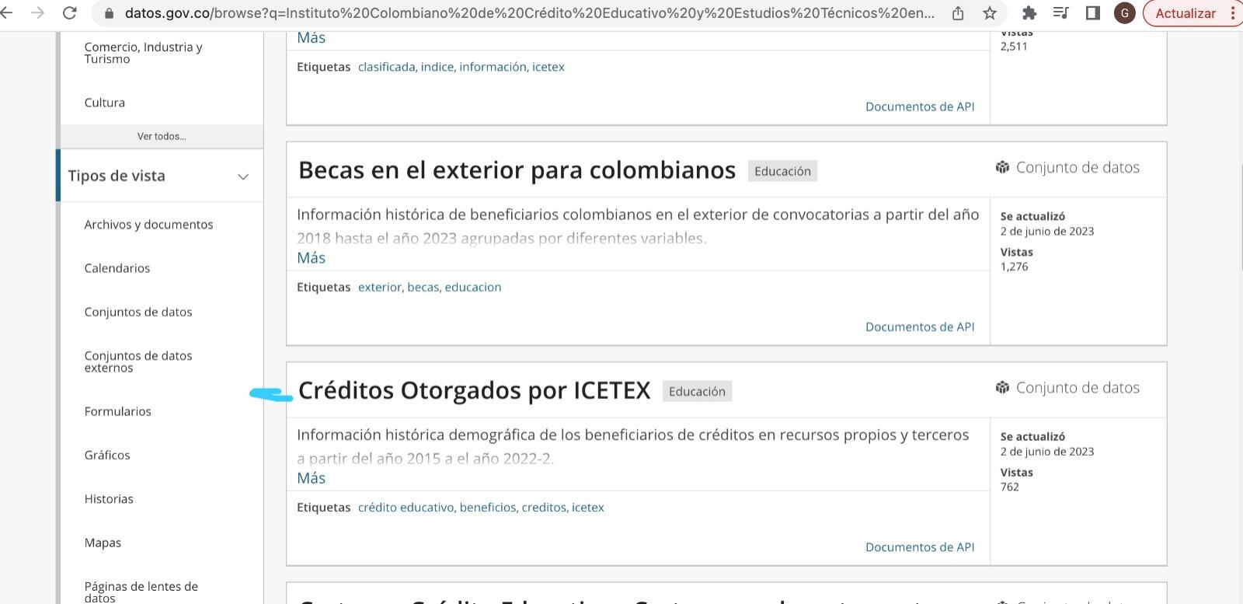Click the Tipos de vista heading
Screen dimensions: 1243x604
pos(117,176)
